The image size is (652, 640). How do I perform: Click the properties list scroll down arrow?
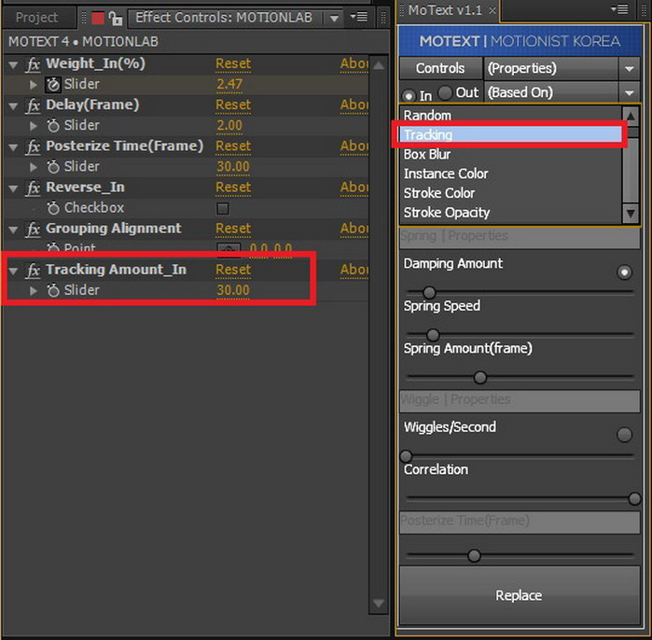[x=631, y=214]
